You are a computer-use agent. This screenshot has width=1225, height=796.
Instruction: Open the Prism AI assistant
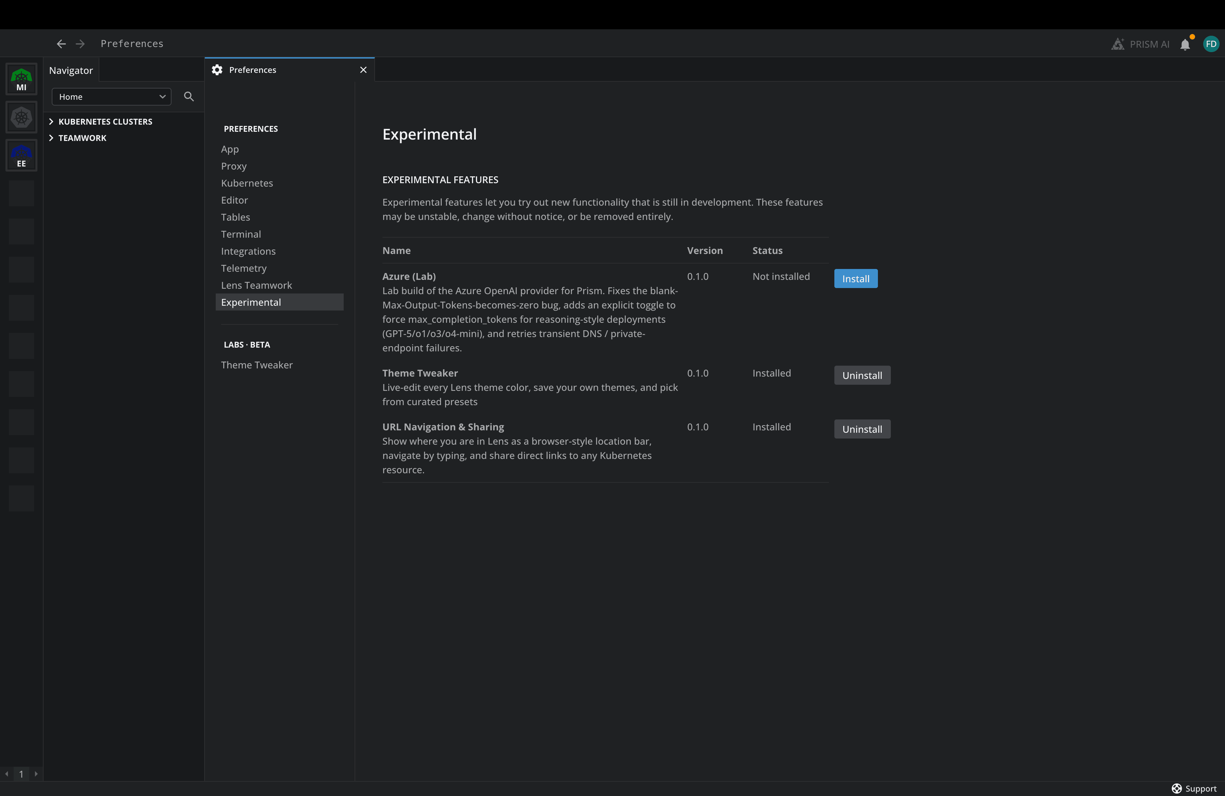point(1140,44)
